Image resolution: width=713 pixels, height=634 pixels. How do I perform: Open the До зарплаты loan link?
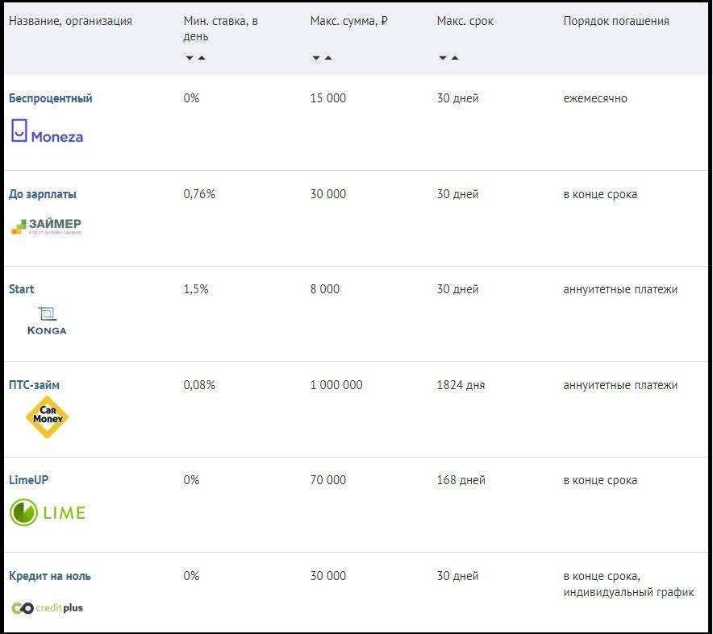point(43,194)
